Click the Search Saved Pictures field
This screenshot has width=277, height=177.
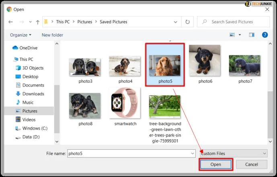233,22
